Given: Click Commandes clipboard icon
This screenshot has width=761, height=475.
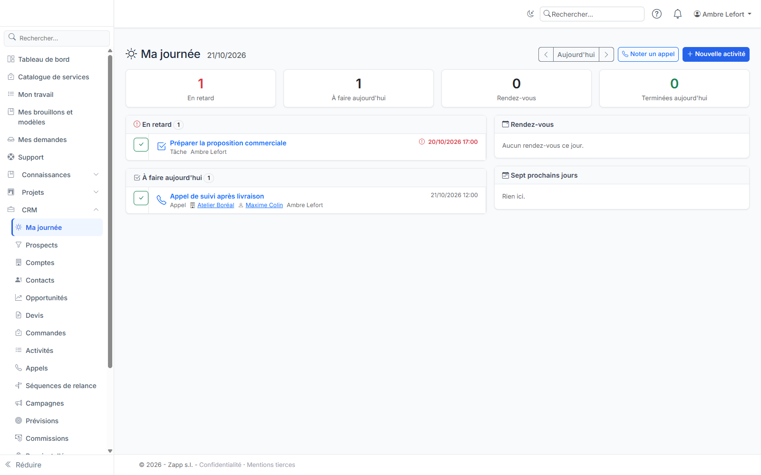Looking at the screenshot, I should click(19, 332).
